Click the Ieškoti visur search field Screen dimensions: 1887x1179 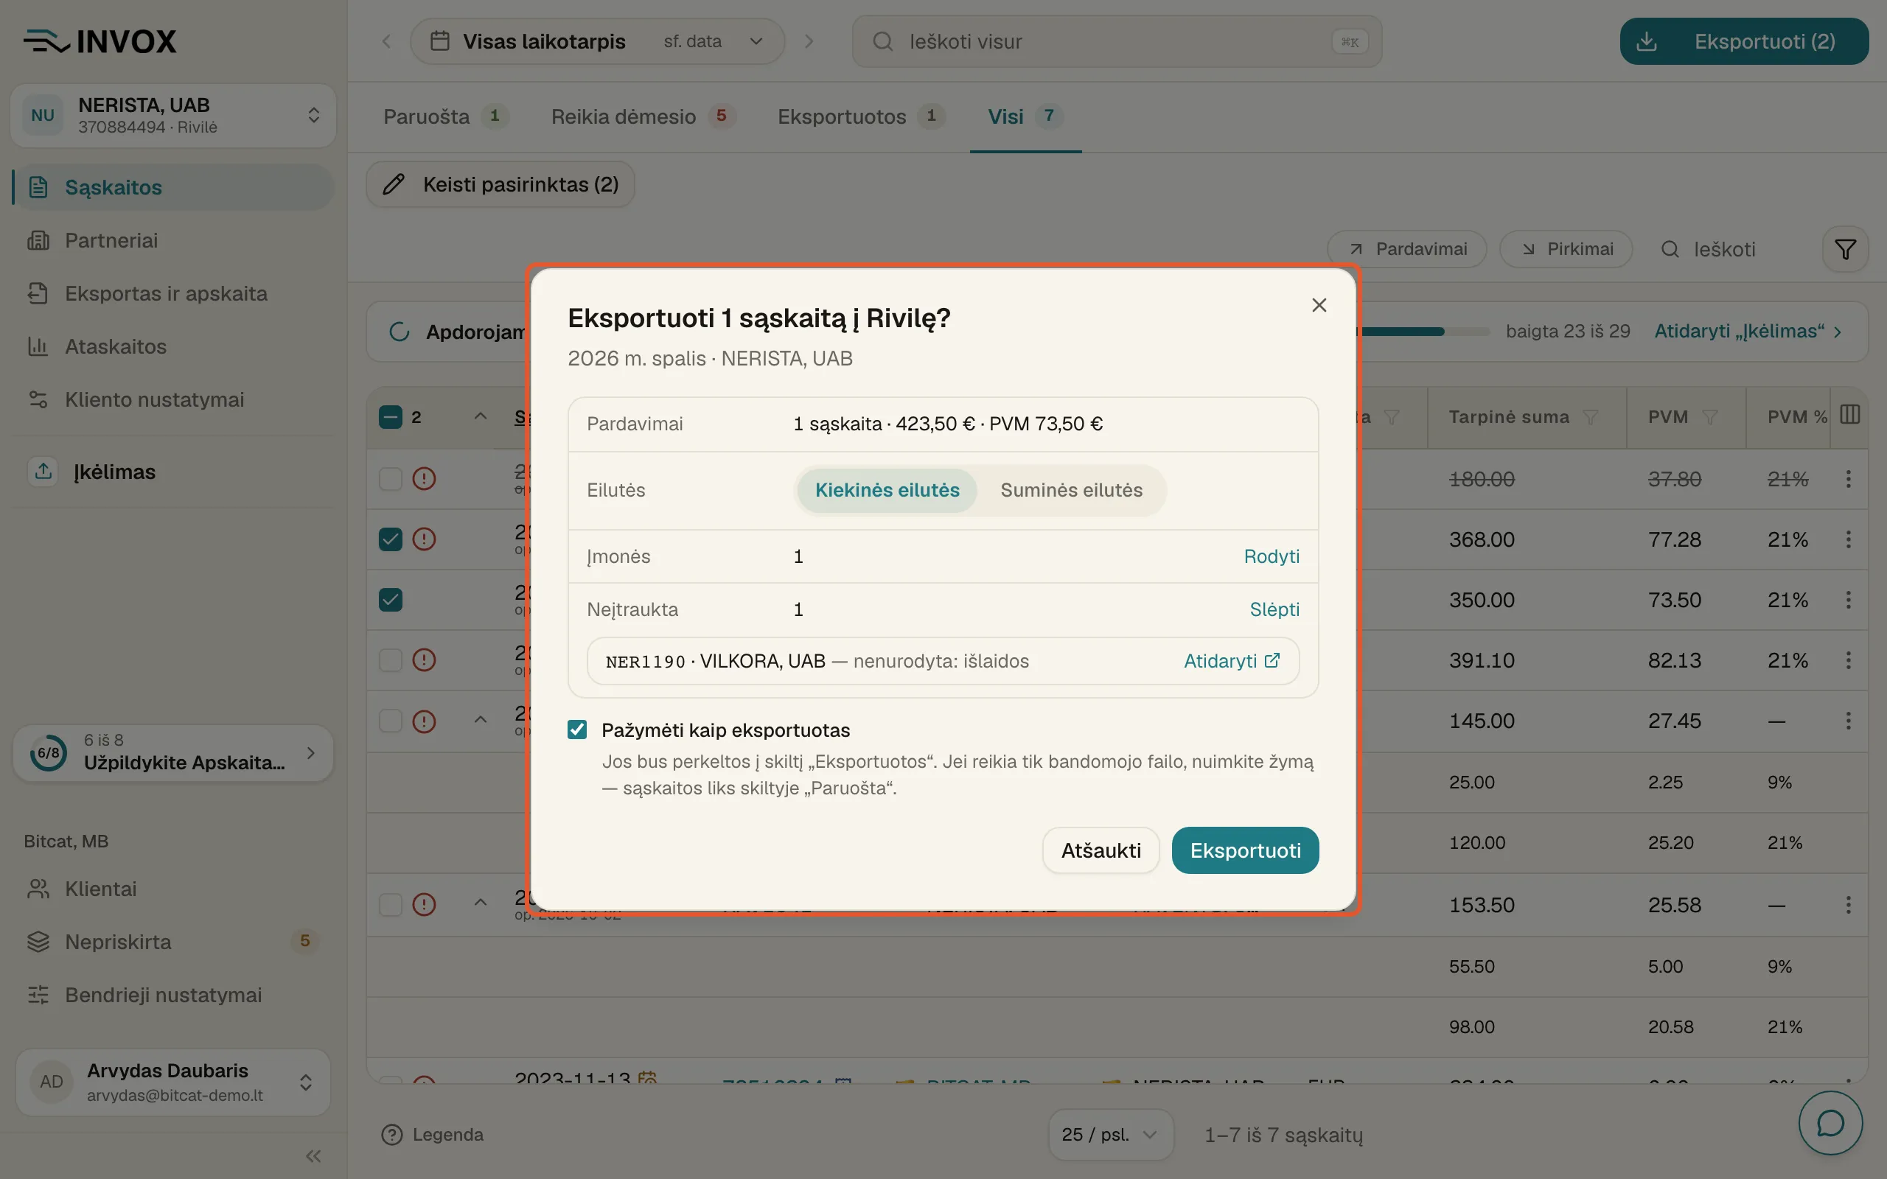[x=1117, y=41]
